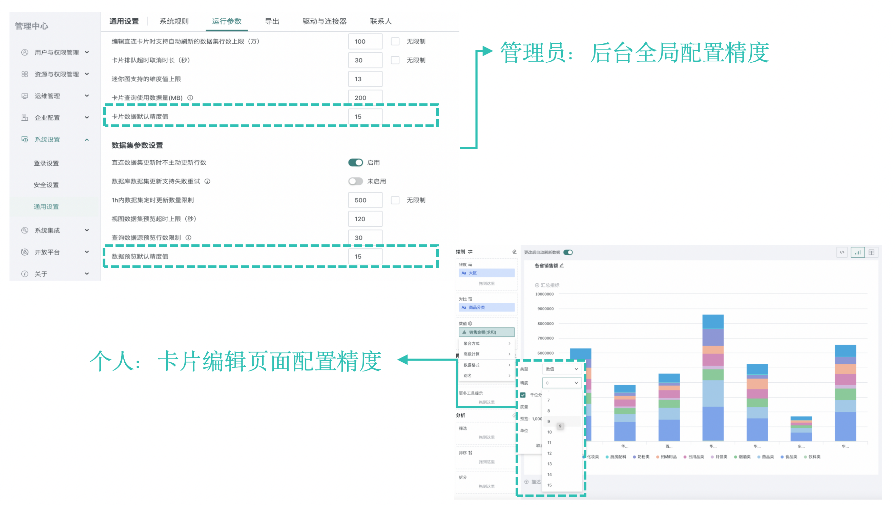The height and width of the screenshot is (505, 895).
Task: Toggle 更改后自动刷新数据 switch
Action: pyautogui.click(x=568, y=252)
